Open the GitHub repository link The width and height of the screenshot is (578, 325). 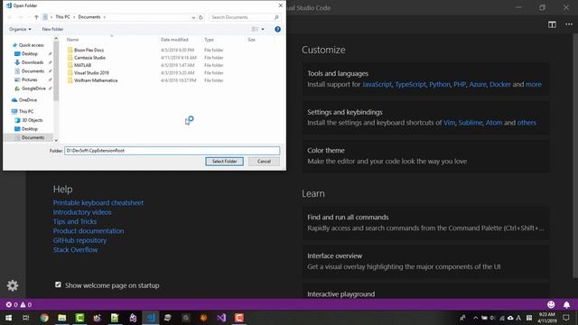pyautogui.click(x=79, y=240)
